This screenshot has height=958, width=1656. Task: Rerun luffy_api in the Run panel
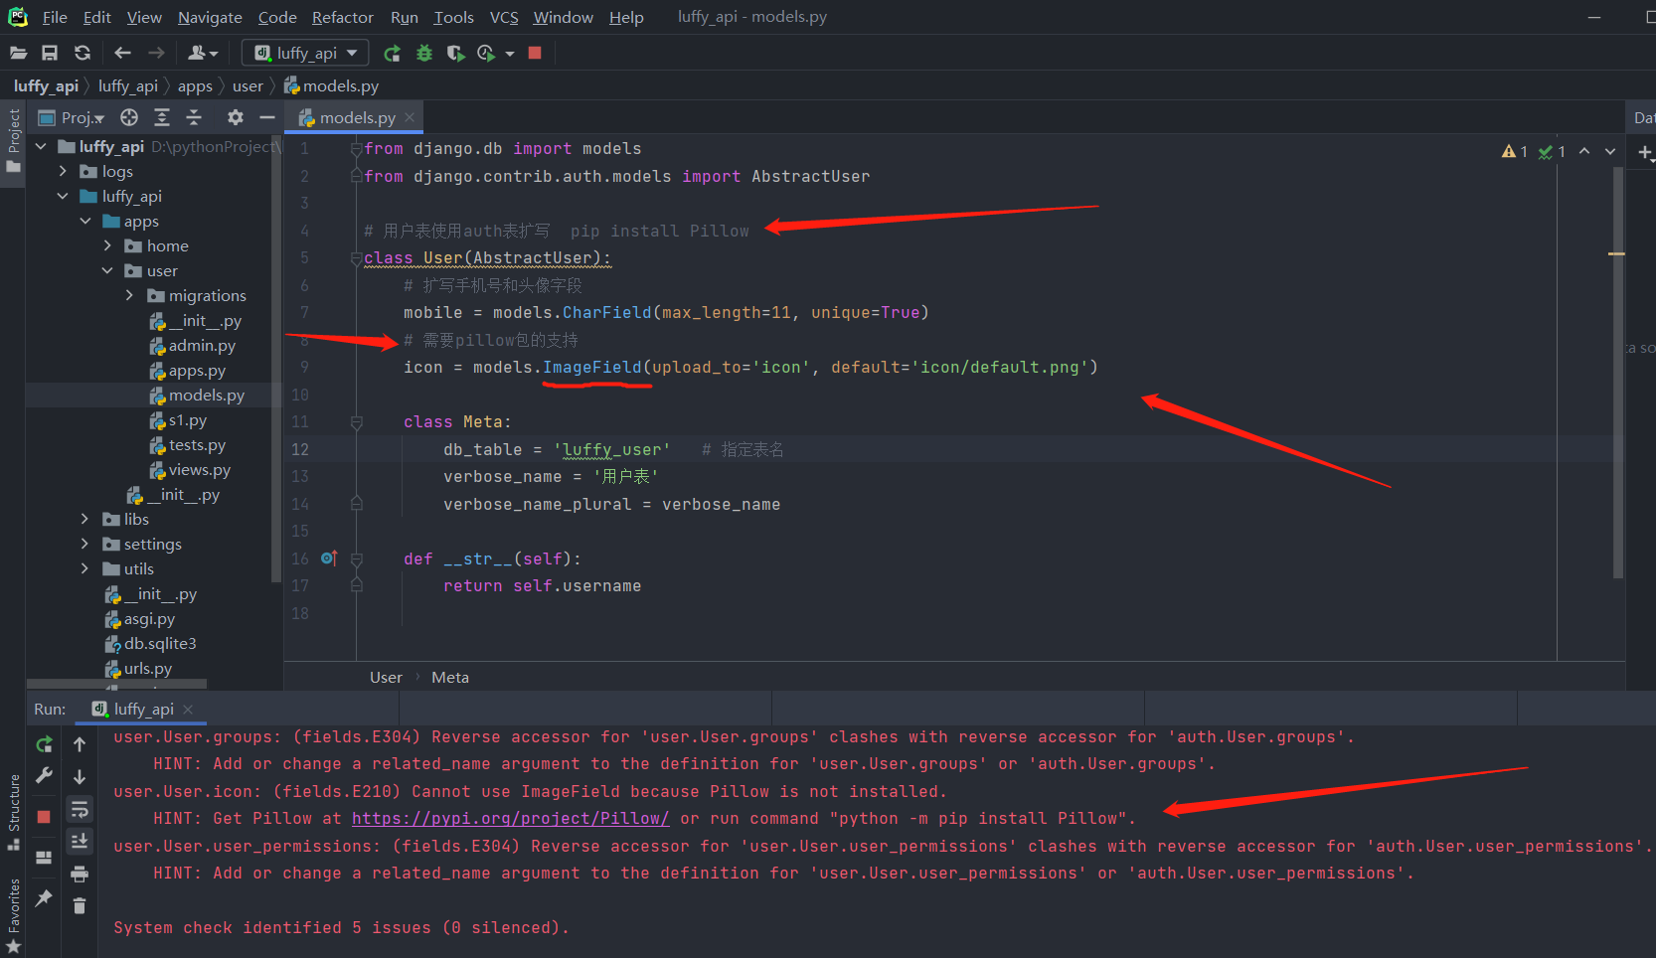point(44,744)
